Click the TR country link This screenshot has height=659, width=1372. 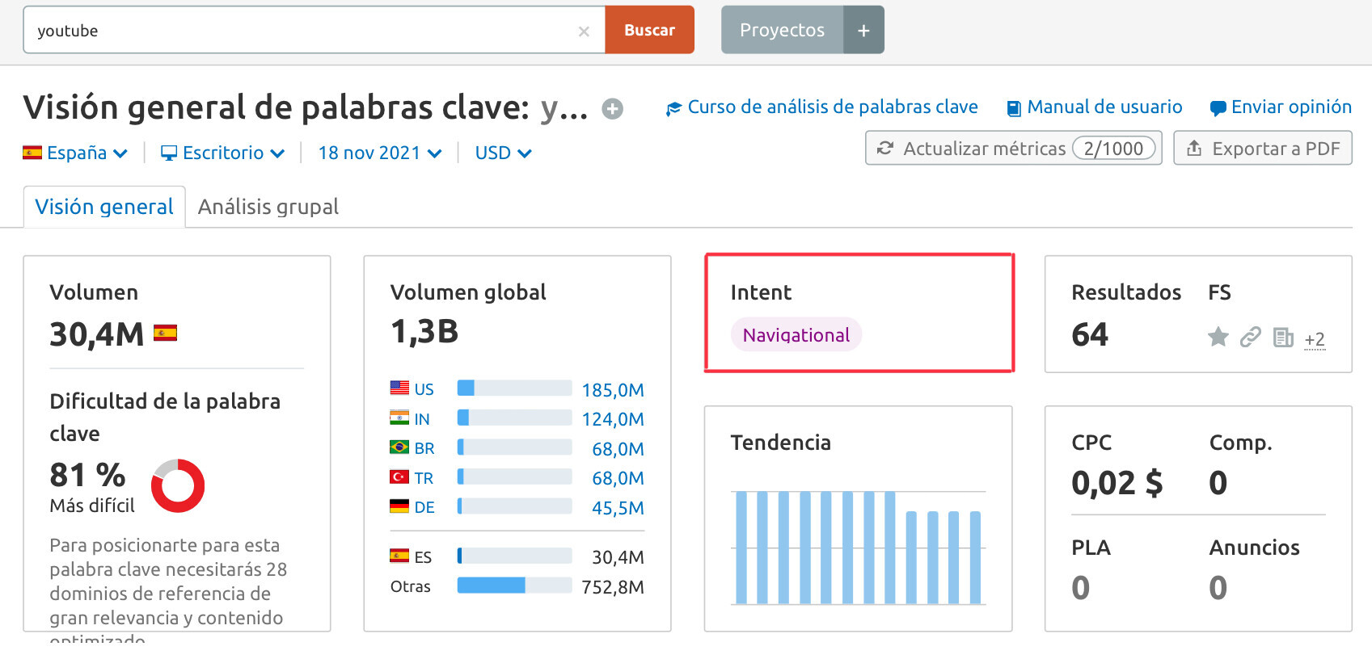click(424, 478)
